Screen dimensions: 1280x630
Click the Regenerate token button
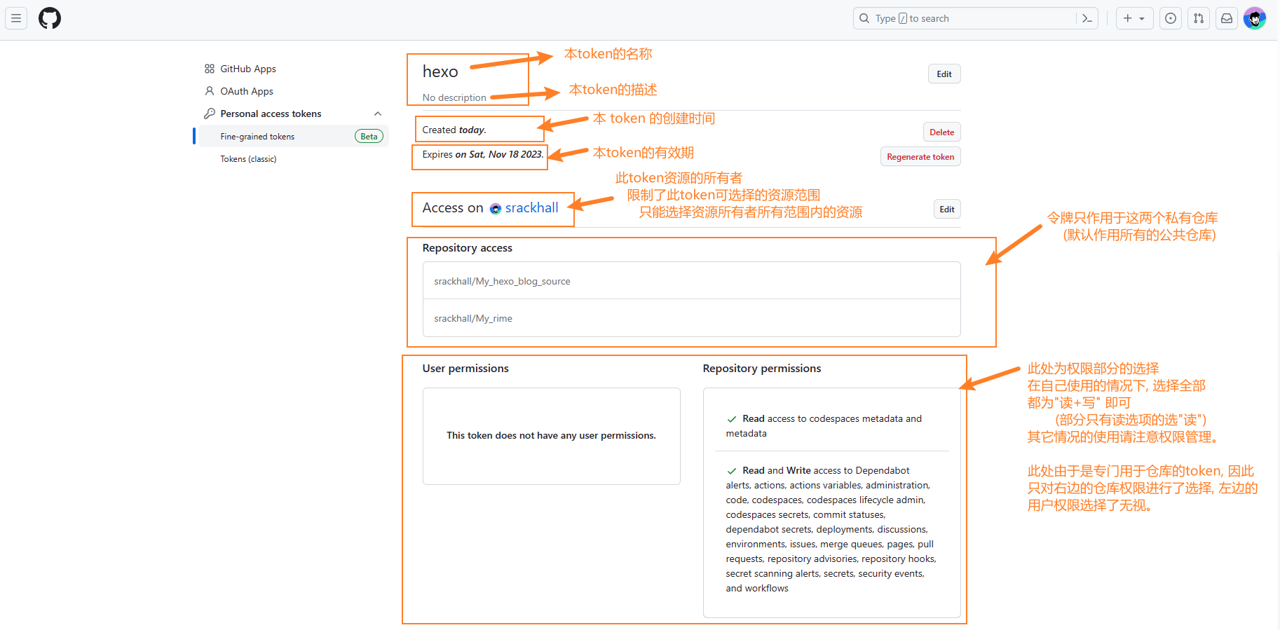(920, 157)
